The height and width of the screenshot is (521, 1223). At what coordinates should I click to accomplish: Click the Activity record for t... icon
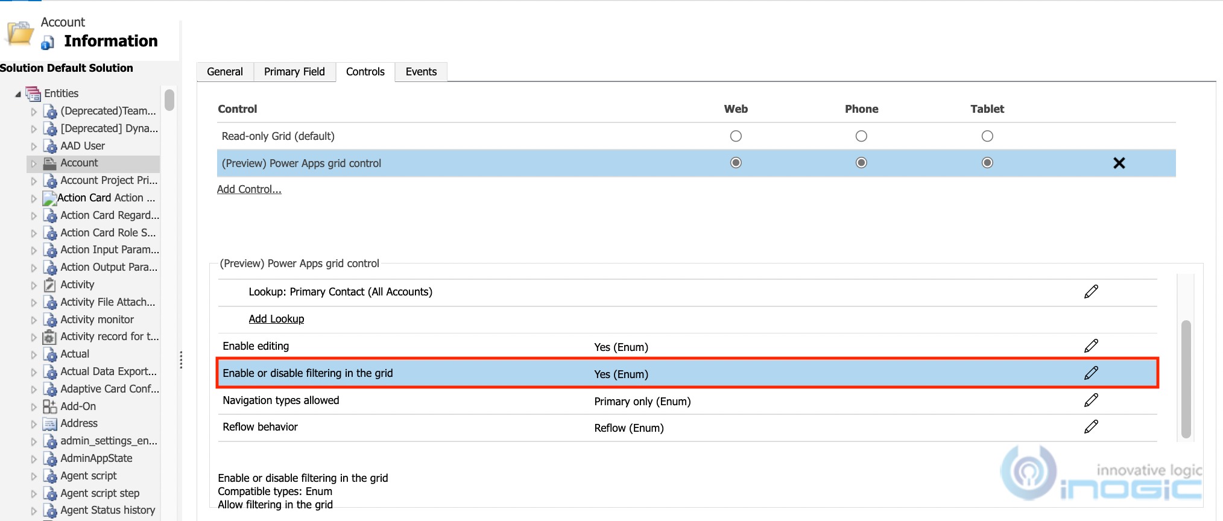point(50,337)
